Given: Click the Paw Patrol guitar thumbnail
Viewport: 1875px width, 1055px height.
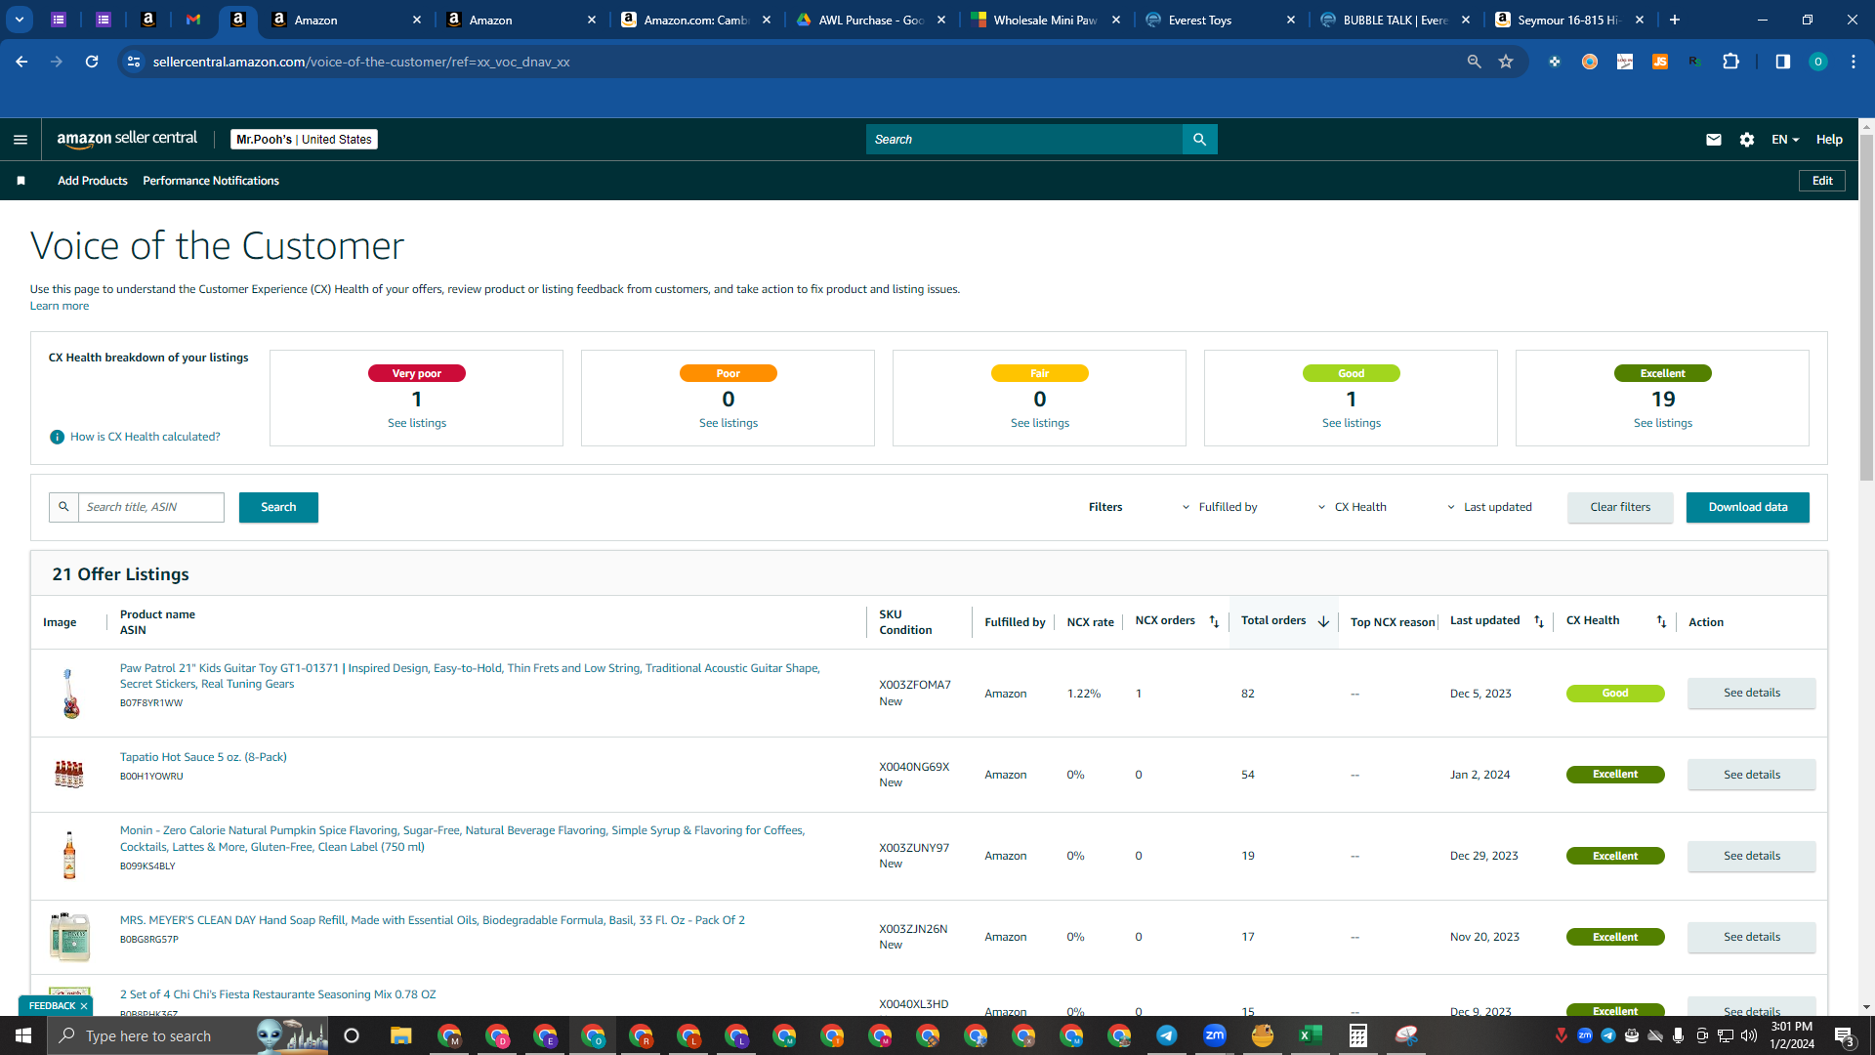Looking at the screenshot, I should coord(69,694).
